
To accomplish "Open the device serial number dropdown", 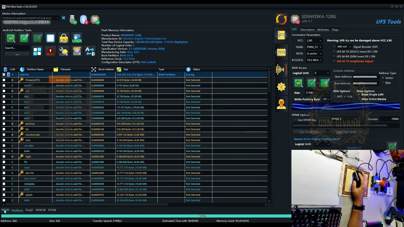I will tap(30, 18).
